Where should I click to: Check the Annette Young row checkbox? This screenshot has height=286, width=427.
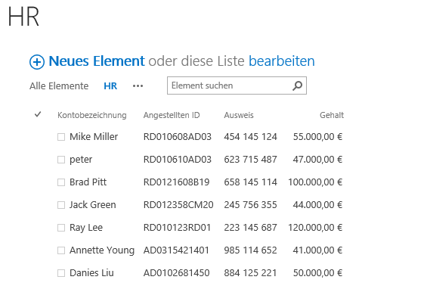point(61,250)
